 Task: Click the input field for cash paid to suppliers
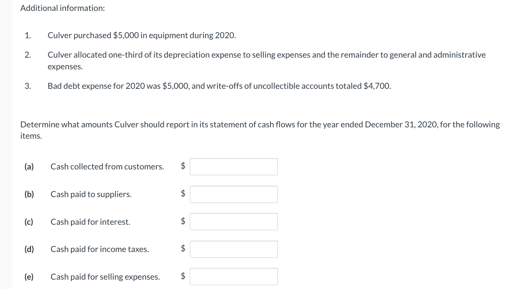(233, 194)
